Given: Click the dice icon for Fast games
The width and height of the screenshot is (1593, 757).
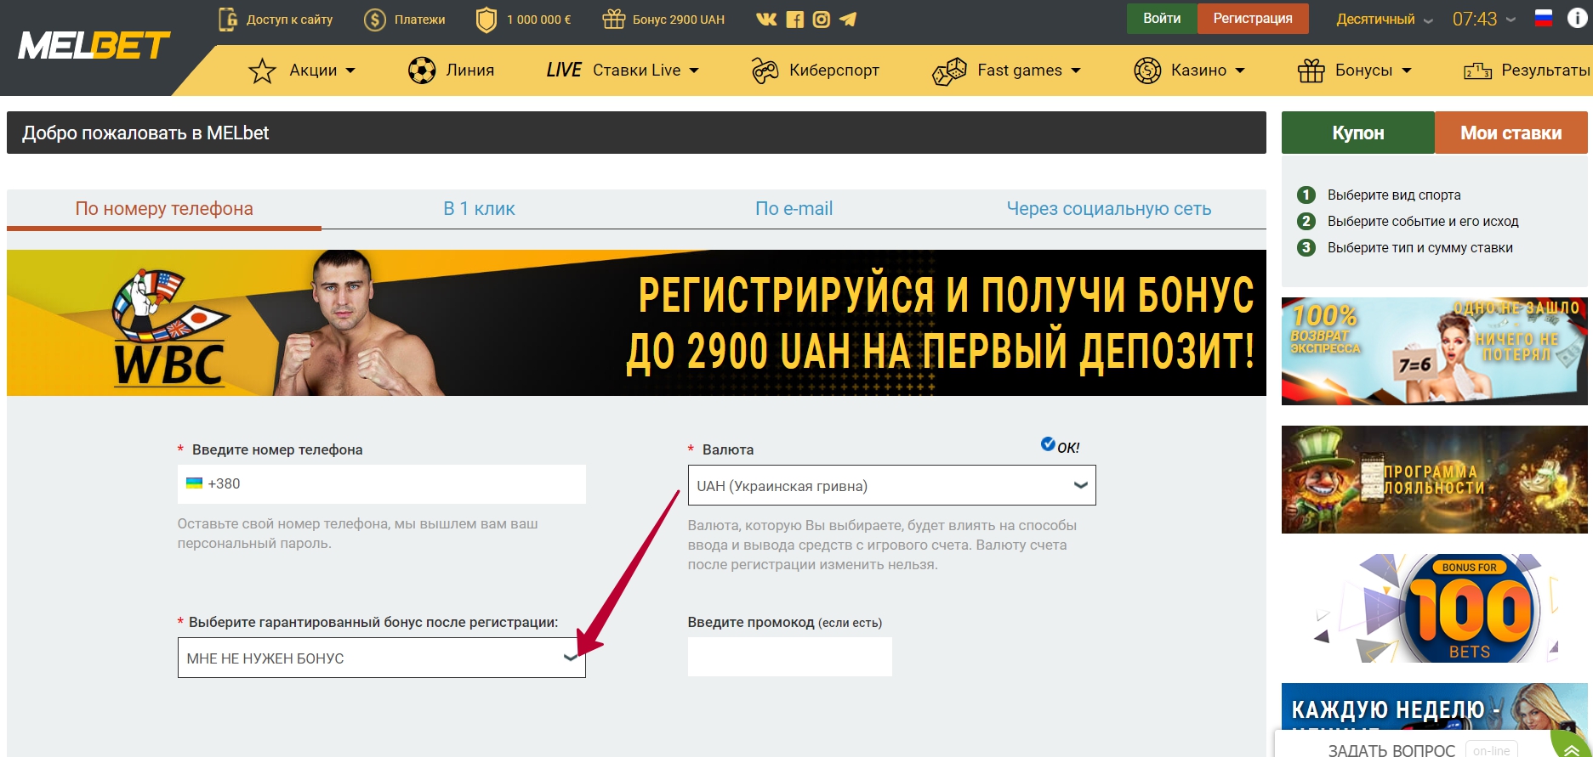Looking at the screenshot, I should (x=949, y=71).
